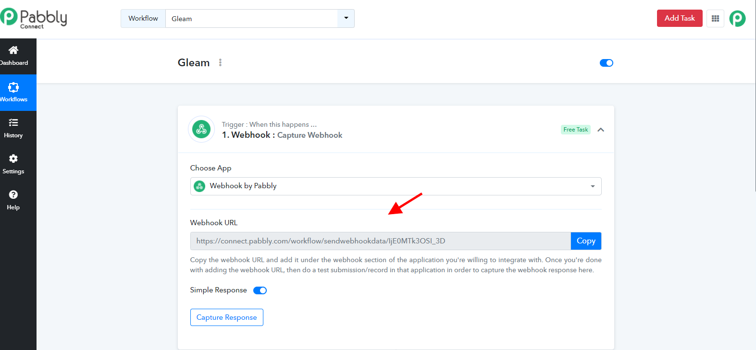Click the Pabbly Connect logo
The image size is (756, 350).
[34, 18]
